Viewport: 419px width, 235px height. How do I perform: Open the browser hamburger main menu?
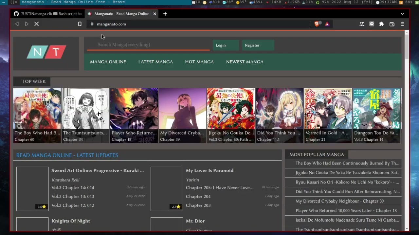click(x=402, y=24)
